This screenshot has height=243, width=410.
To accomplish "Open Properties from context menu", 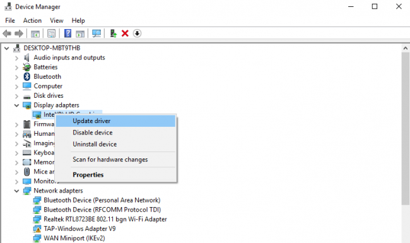I will [x=116, y=175].
